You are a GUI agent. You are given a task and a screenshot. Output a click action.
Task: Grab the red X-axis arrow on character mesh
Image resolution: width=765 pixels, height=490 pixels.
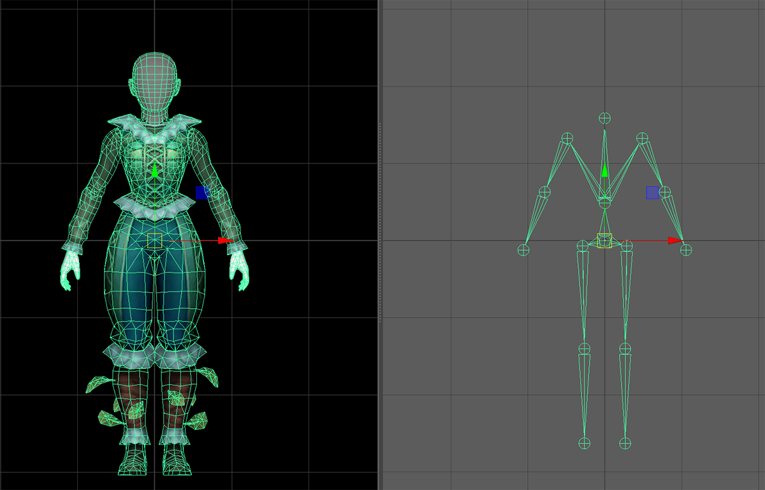pos(224,241)
